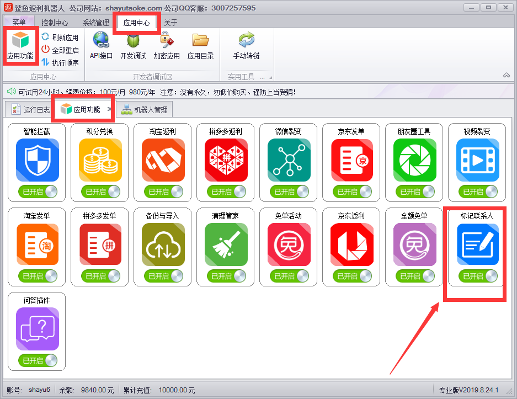Viewport: 517px width, 399px height.
Task: Toggle the 已开启 switch for 智能拦截
Action: [x=38, y=191]
